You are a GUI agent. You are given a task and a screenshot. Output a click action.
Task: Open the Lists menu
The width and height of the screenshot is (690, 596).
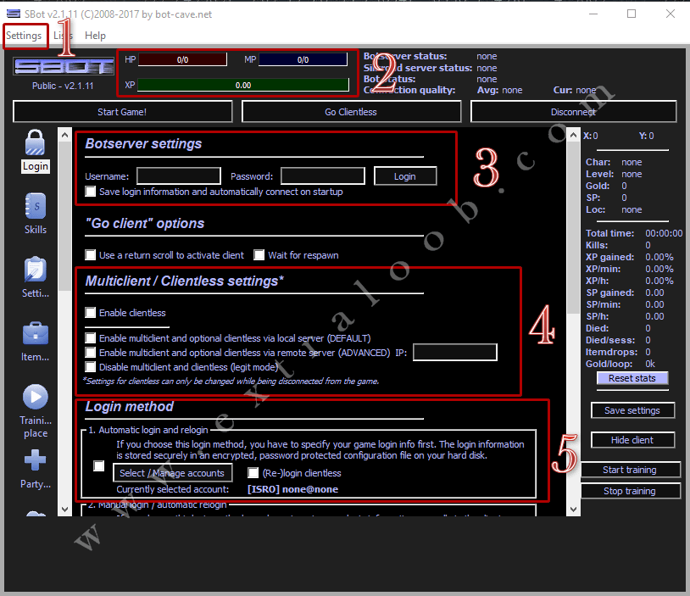point(63,36)
